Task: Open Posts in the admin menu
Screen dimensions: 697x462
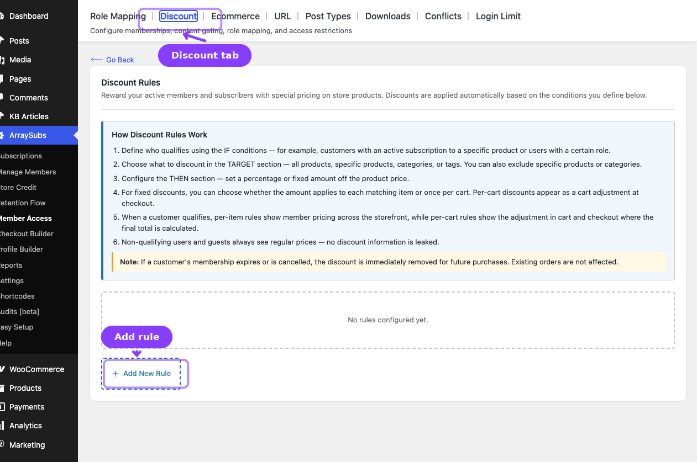Action: 39,41
